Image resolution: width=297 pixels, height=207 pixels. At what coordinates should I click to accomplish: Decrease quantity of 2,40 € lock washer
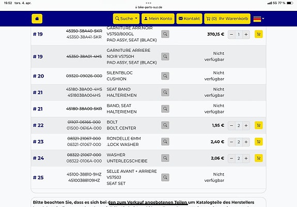pos(231,142)
